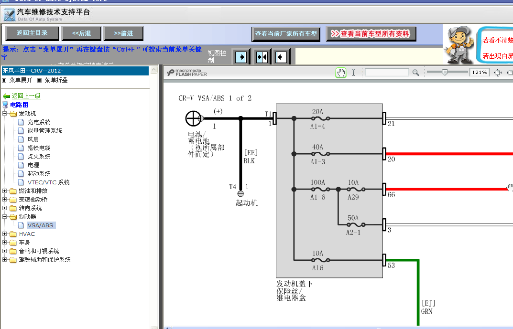Expand the 音响和可视系统 folder
The image size is (513, 329).
[x=5, y=251]
